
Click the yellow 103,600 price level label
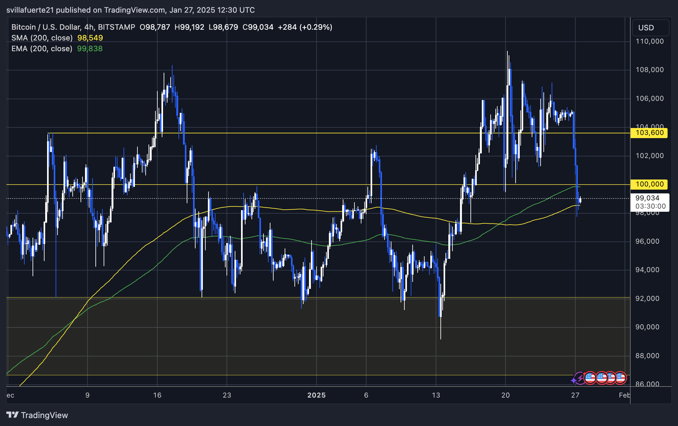[649, 133]
